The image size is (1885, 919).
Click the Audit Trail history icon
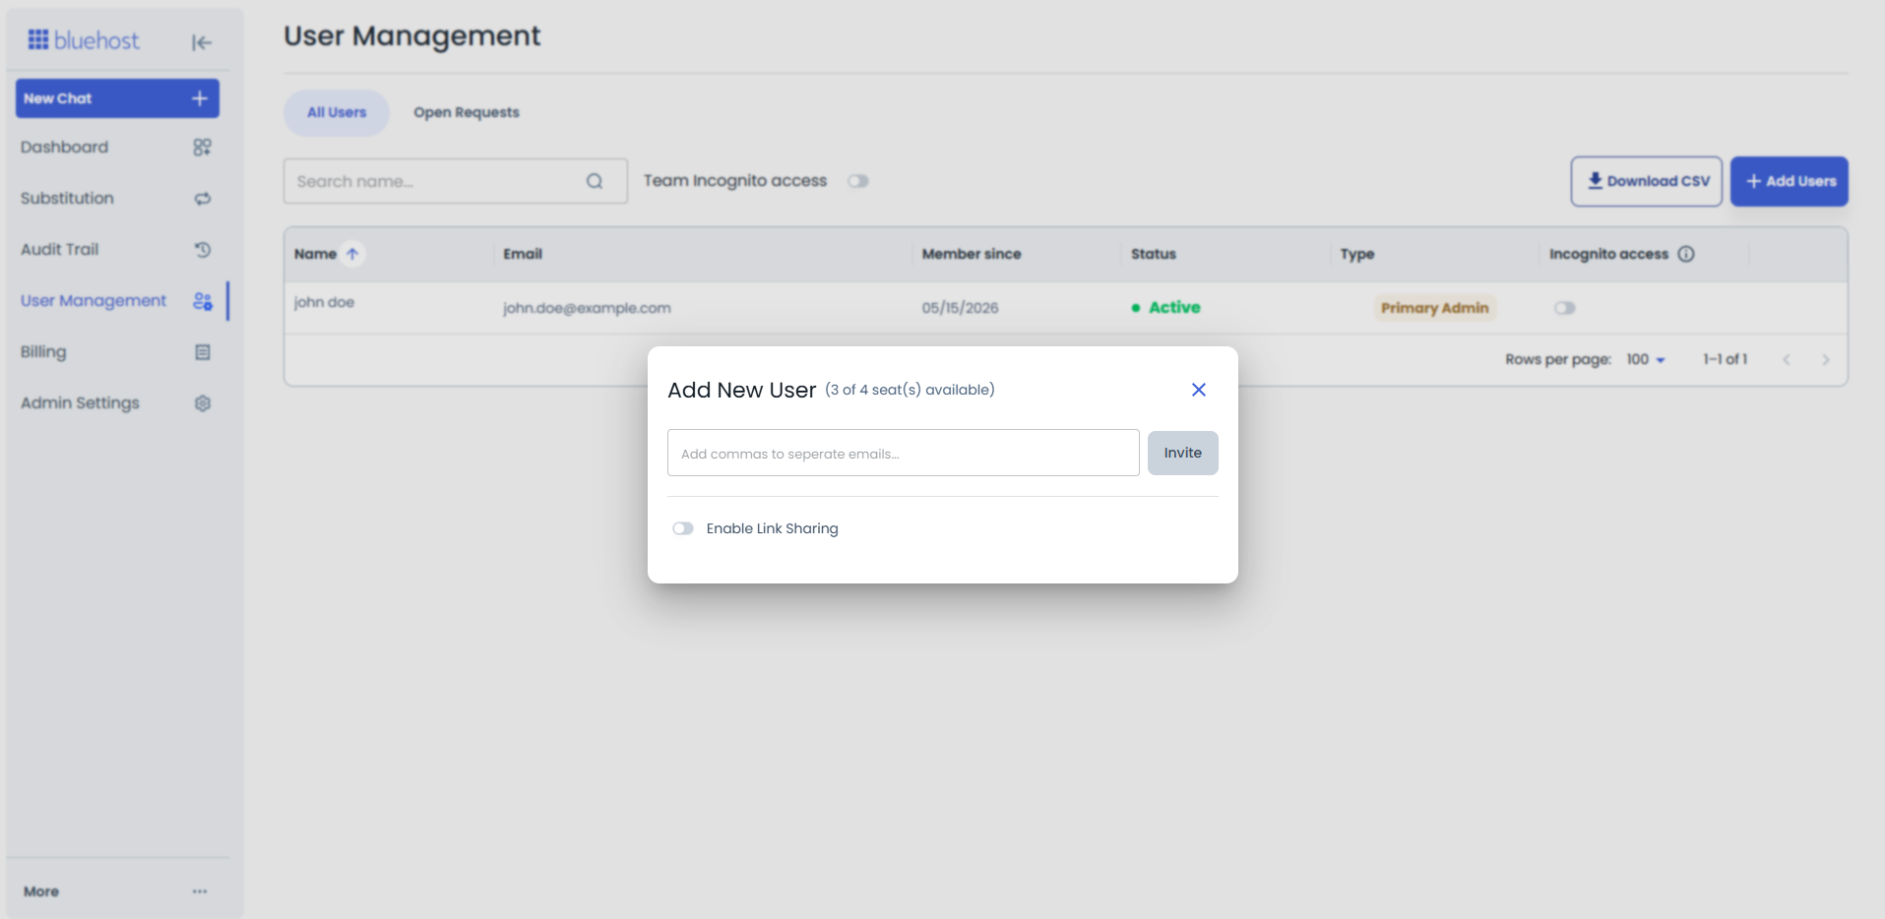[203, 250]
